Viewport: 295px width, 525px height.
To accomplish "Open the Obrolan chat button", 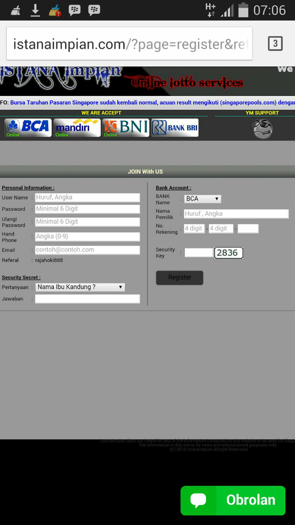I will (233, 500).
